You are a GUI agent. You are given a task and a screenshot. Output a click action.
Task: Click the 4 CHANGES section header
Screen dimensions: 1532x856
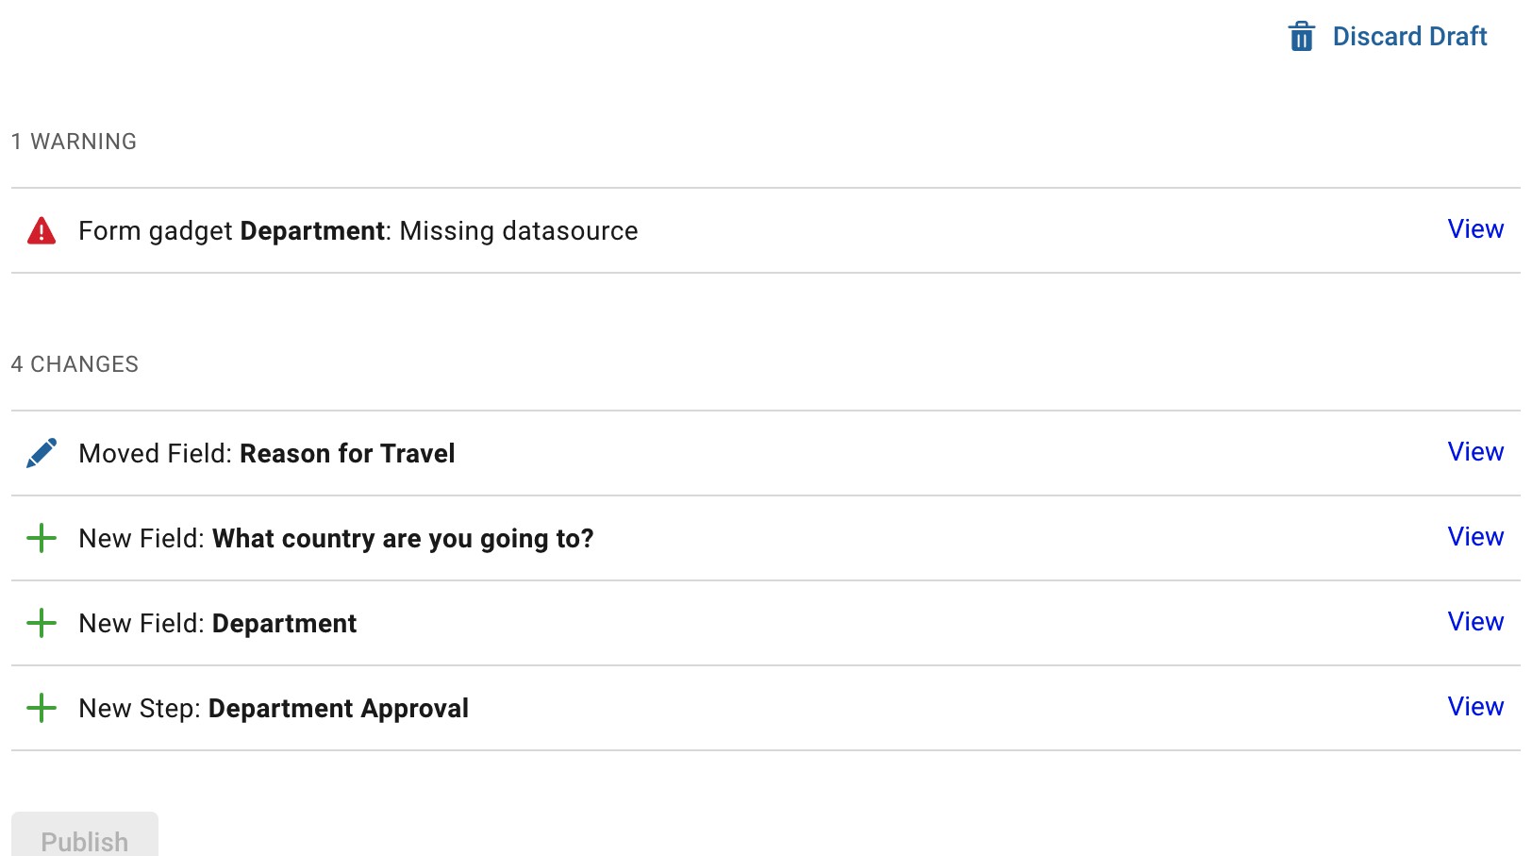pos(75,364)
